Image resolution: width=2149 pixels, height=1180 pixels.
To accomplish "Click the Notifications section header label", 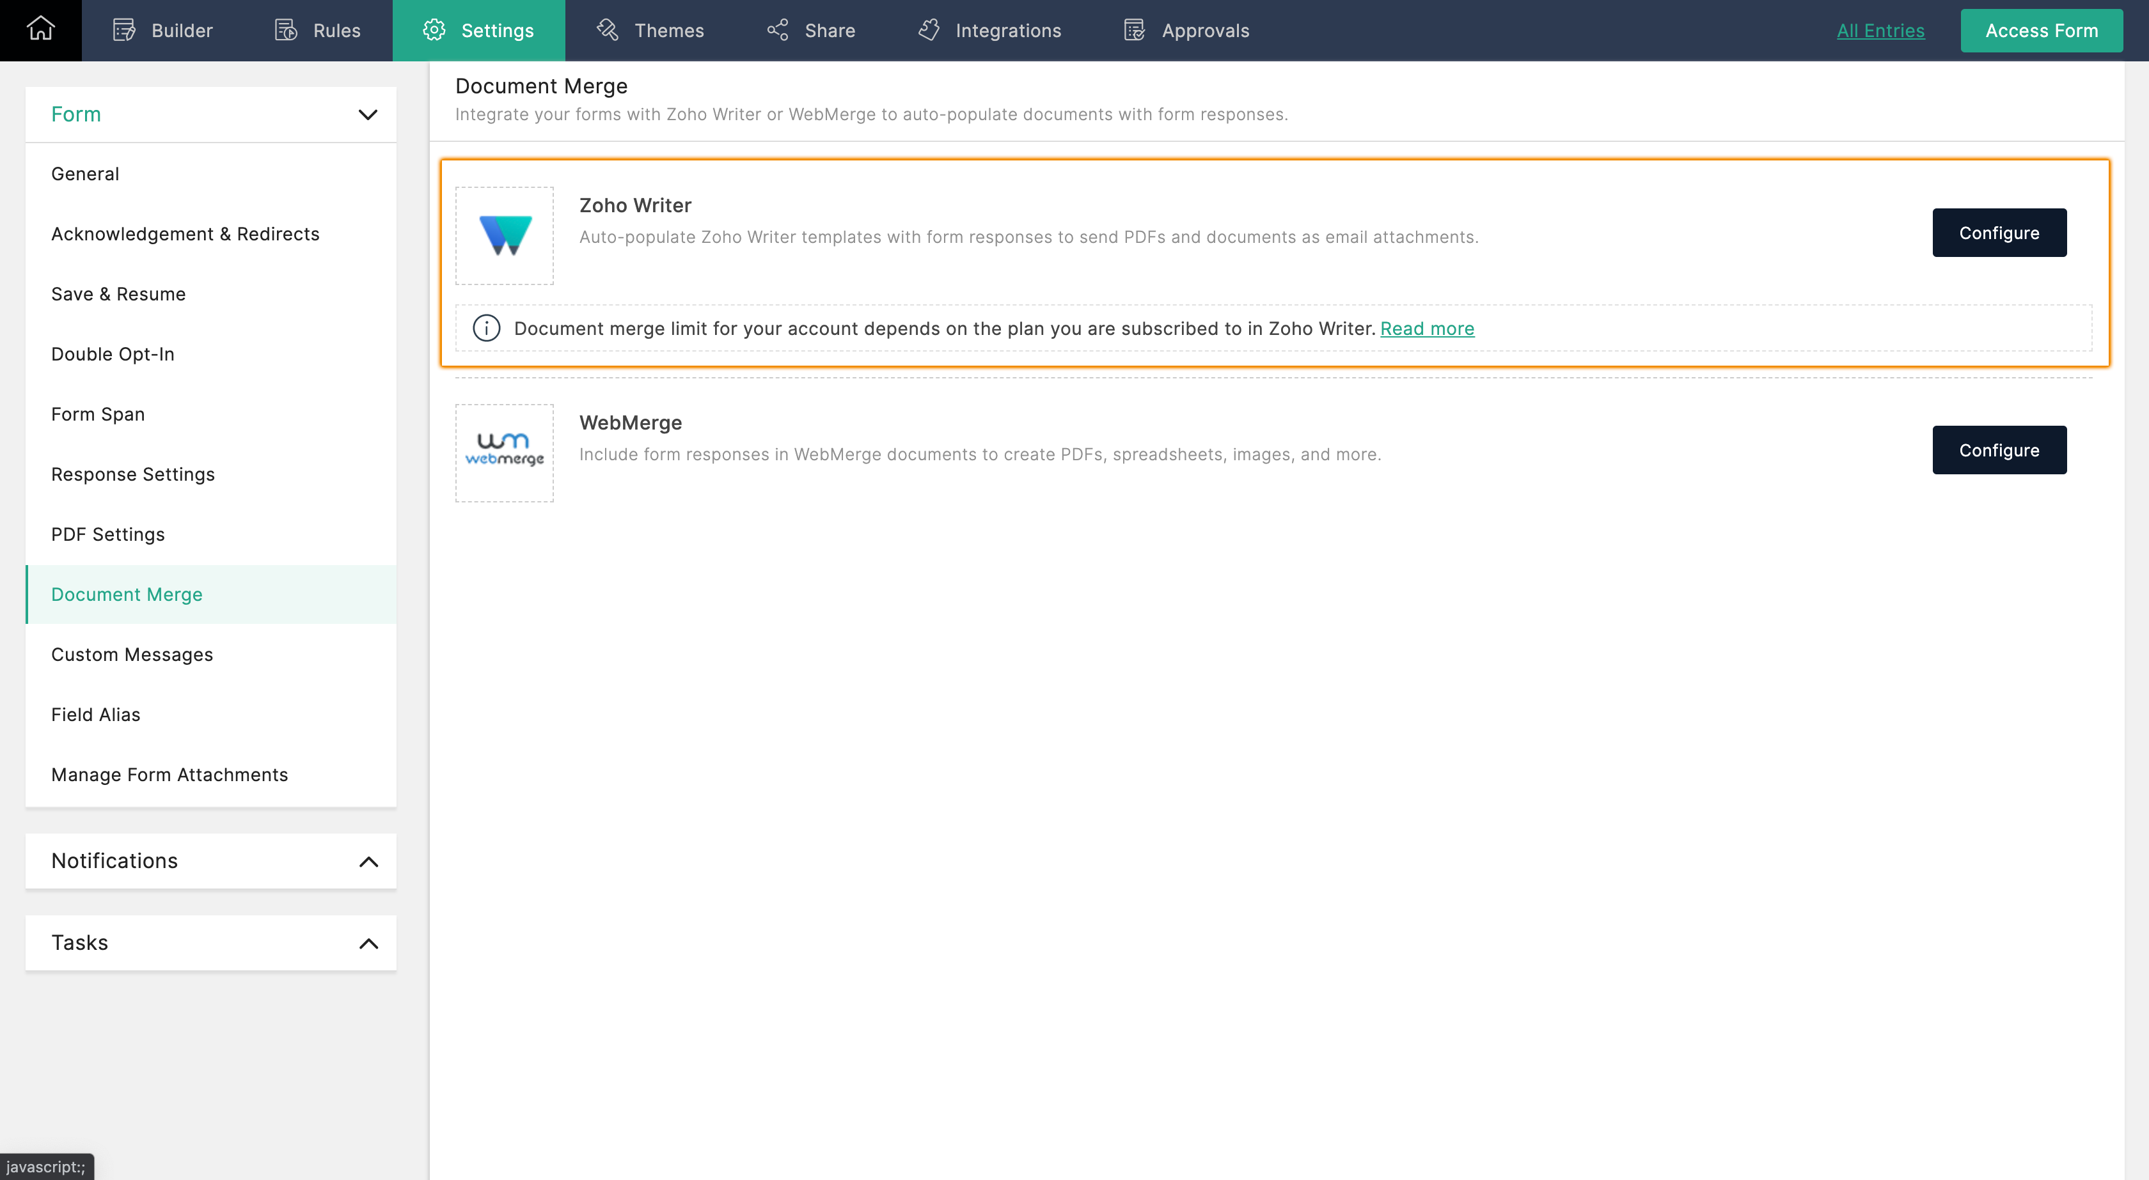I will coord(114,860).
